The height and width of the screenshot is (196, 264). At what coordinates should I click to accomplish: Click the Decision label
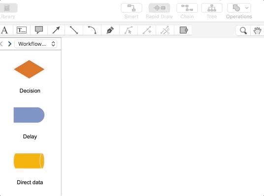[x=30, y=91]
